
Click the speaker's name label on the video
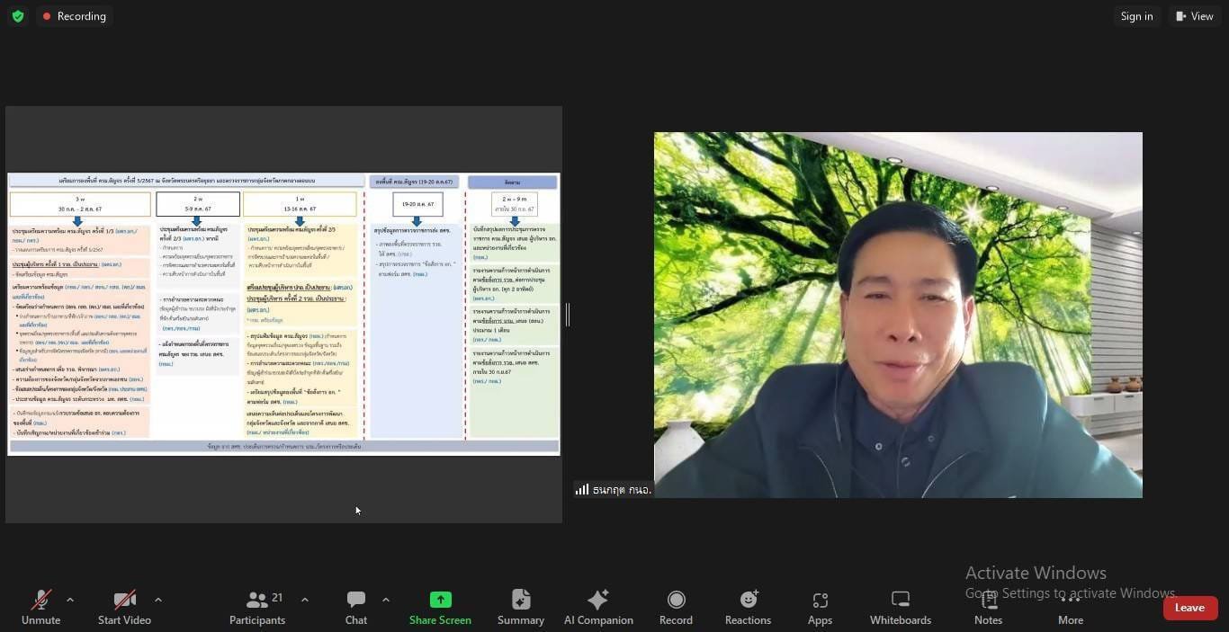coord(622,490)
